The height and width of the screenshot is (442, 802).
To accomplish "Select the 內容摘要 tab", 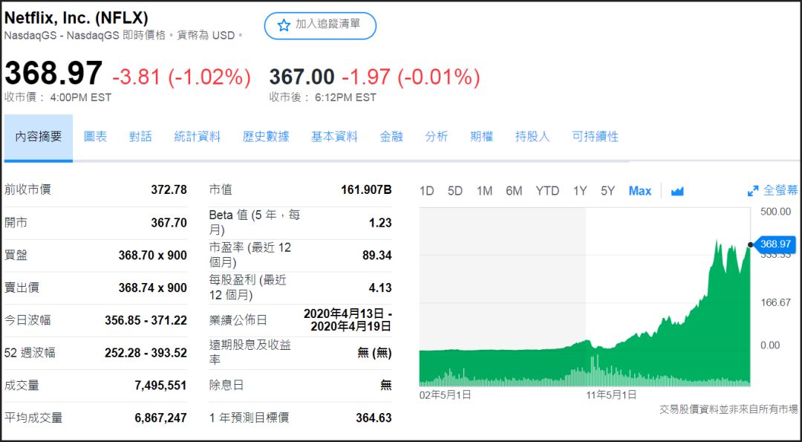I will click(x=39, y=137).
